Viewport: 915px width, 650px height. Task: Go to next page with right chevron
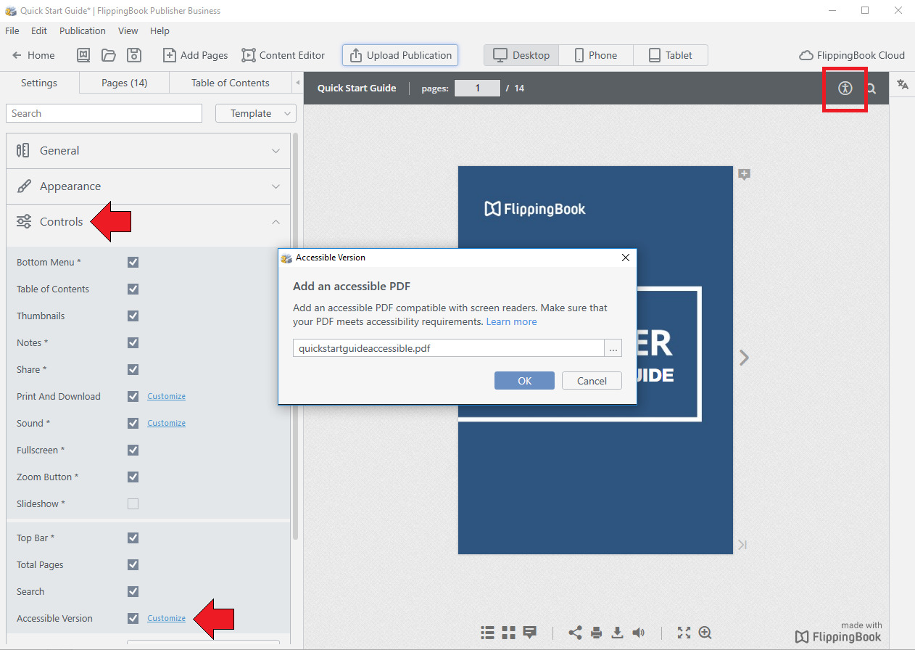(744, 357)
